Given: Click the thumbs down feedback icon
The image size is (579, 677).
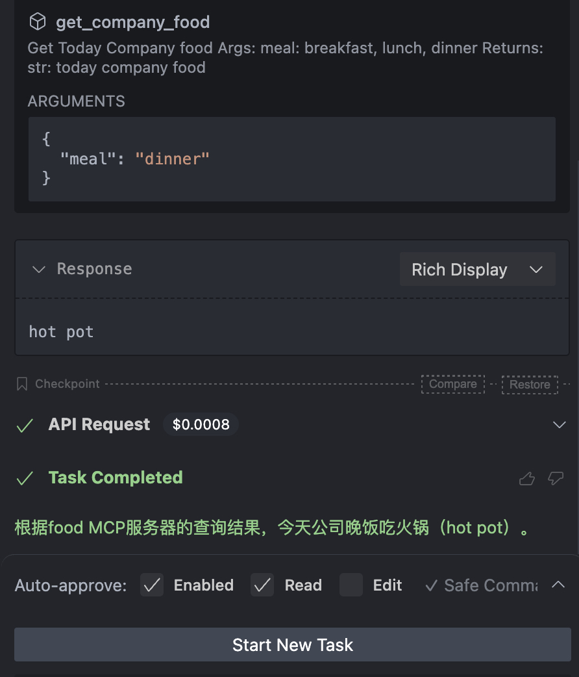Looking at the screenshot, I should coord(556,478).
